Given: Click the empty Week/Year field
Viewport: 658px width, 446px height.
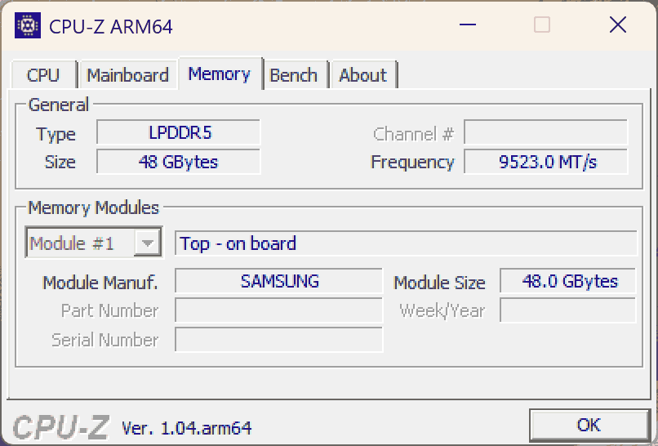Looking at the screenshot, I should tap(568, 310).
